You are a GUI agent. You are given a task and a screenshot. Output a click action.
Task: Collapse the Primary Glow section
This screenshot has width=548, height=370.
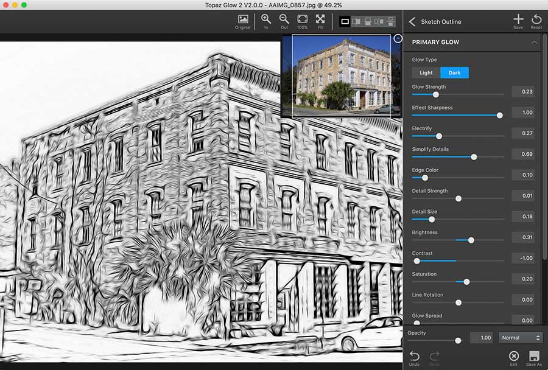coord(534,42)
